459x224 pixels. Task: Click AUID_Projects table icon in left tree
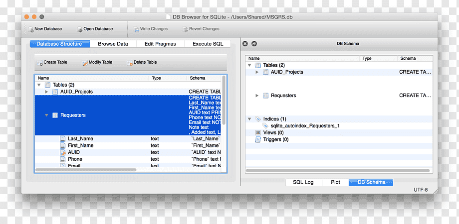click(x=55, y=92)
